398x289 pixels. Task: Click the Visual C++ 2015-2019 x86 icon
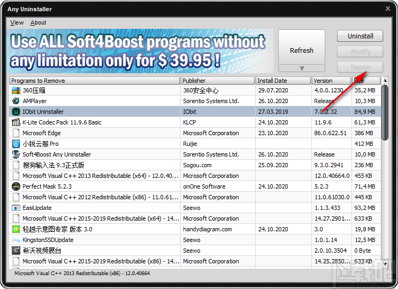tap(16, 261)
